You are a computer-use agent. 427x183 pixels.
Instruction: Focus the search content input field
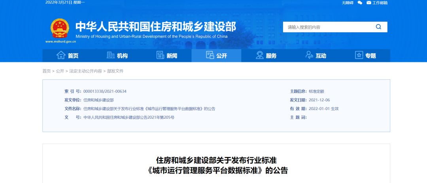pyautogui.click(x=328, y=27)
